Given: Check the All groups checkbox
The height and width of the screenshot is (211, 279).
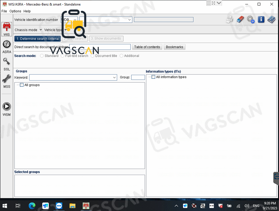Looking at the screenshot, I should pyautogui.click(x=22, y=85).
